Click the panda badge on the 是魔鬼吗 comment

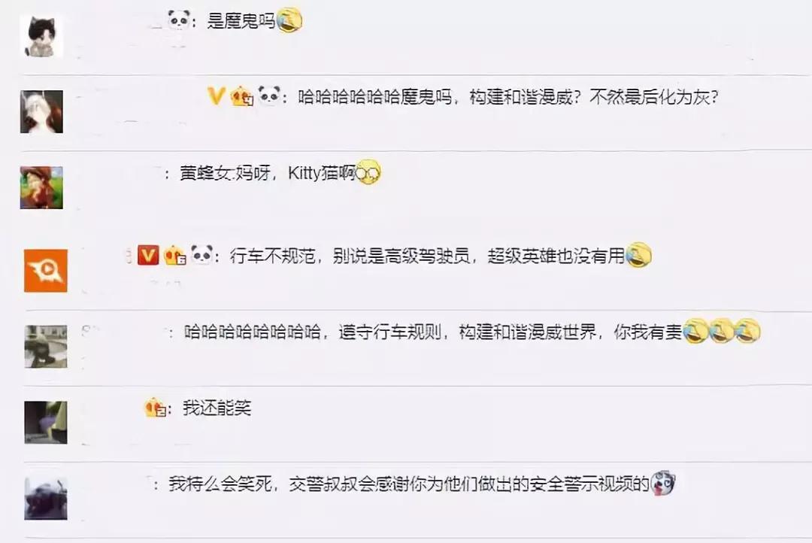179,20
